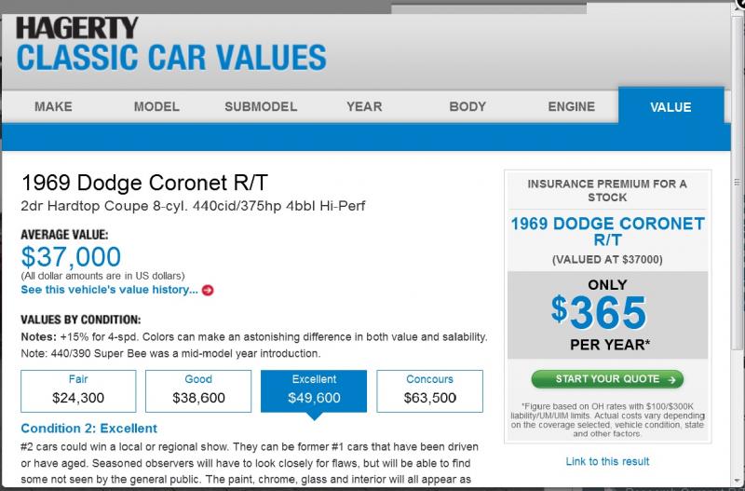Screen dimensions: 745x491
Task: Select the Excellent condition $49,600 box
Action: pos(314,390)
